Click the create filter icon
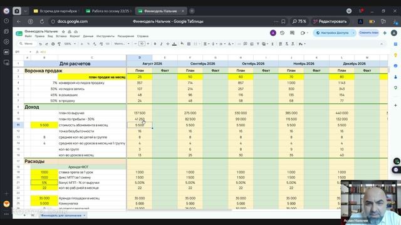401x225 pixels. [x=258, y=44]
